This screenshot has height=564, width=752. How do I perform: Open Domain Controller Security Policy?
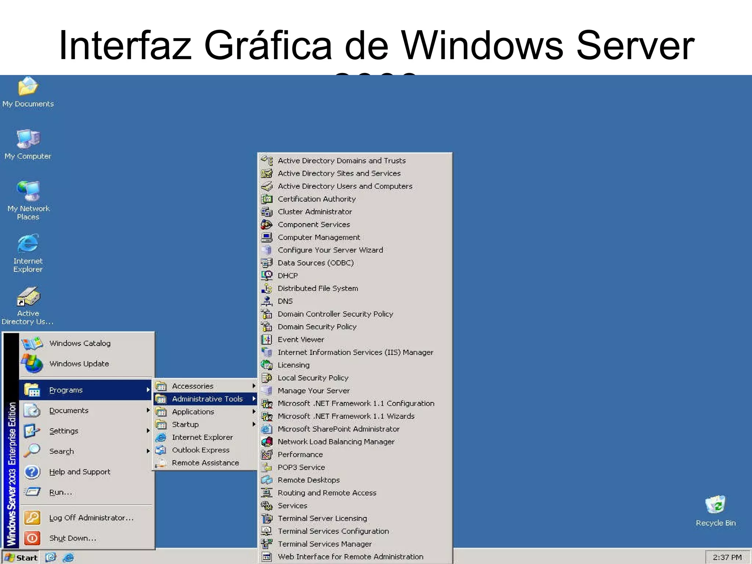[355, 314]
